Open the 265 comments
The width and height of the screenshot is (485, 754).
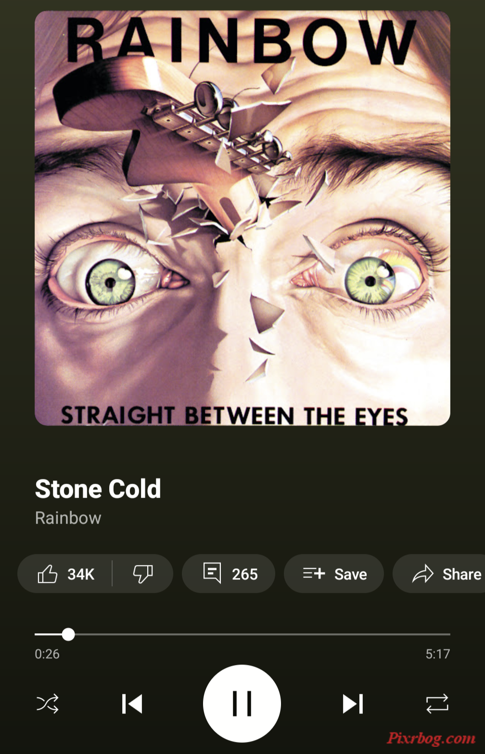(x=229, y=574)
